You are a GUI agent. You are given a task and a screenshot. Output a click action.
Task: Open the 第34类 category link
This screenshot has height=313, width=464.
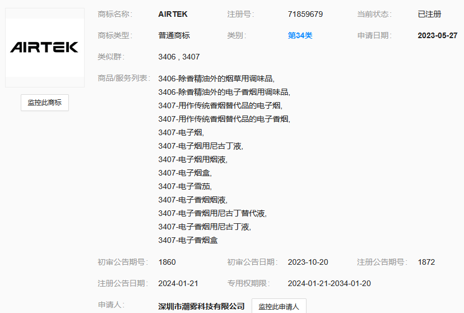(x=300, y=35)
